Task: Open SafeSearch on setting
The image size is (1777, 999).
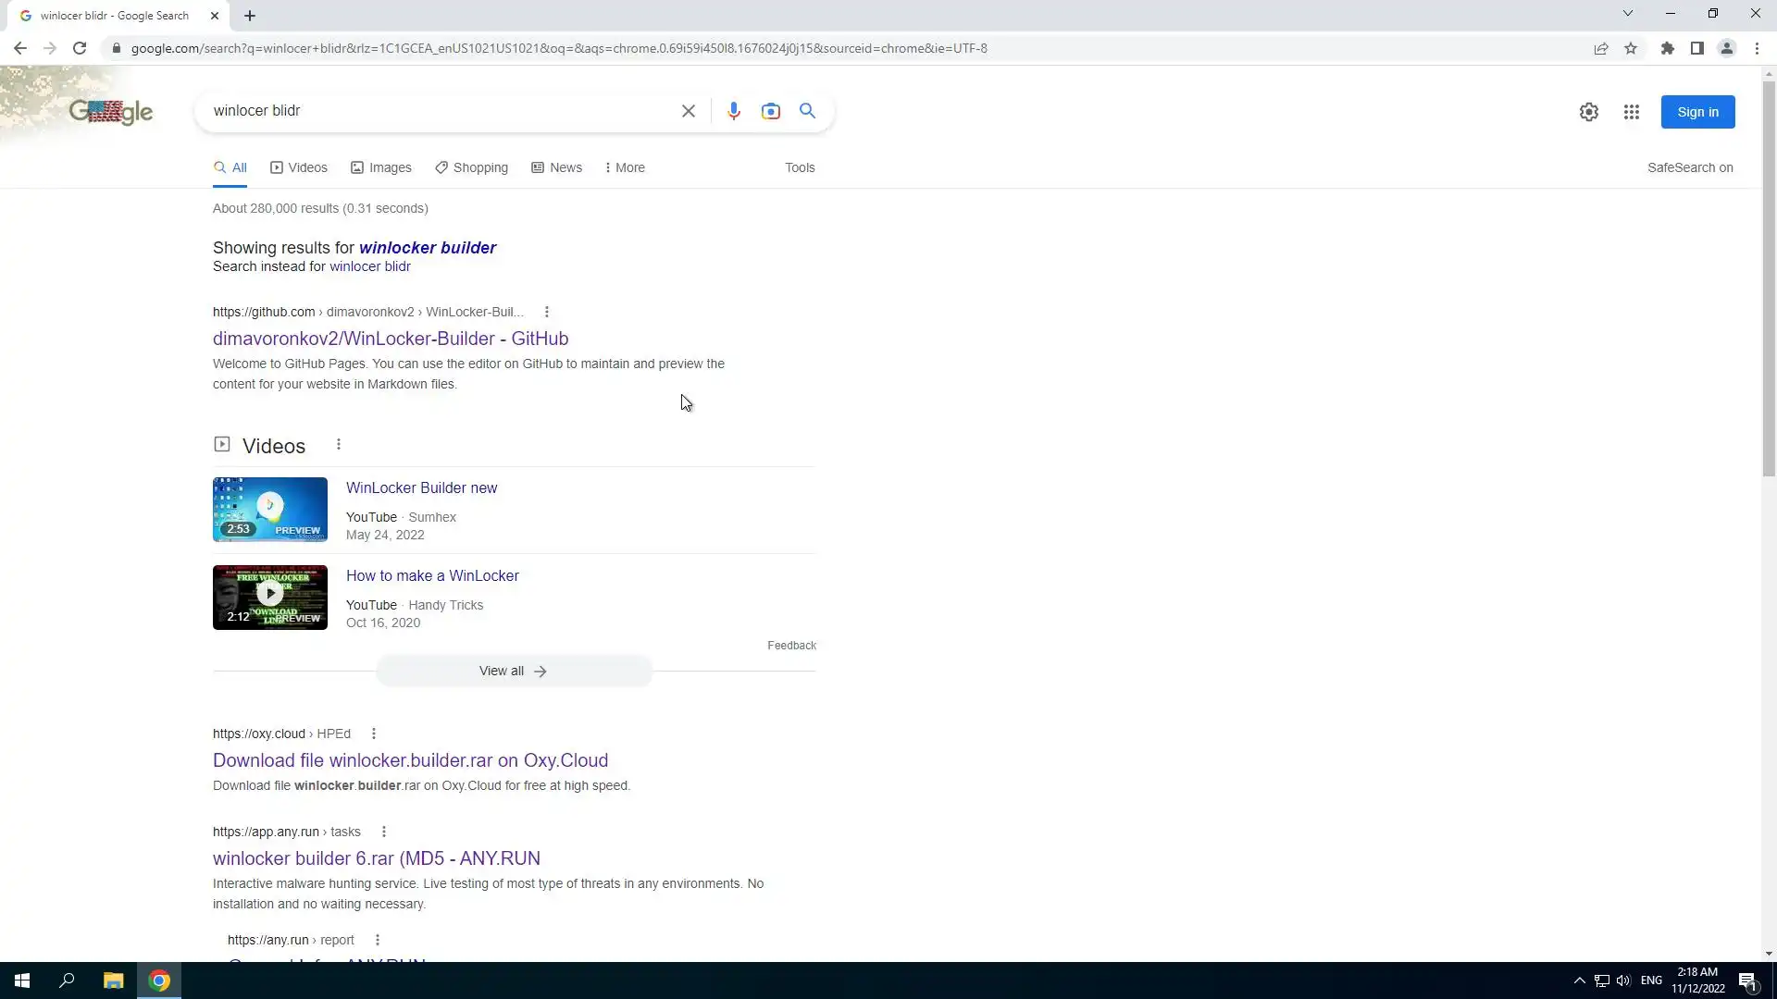Action: pyautogui.click(x=1689, y=167)
